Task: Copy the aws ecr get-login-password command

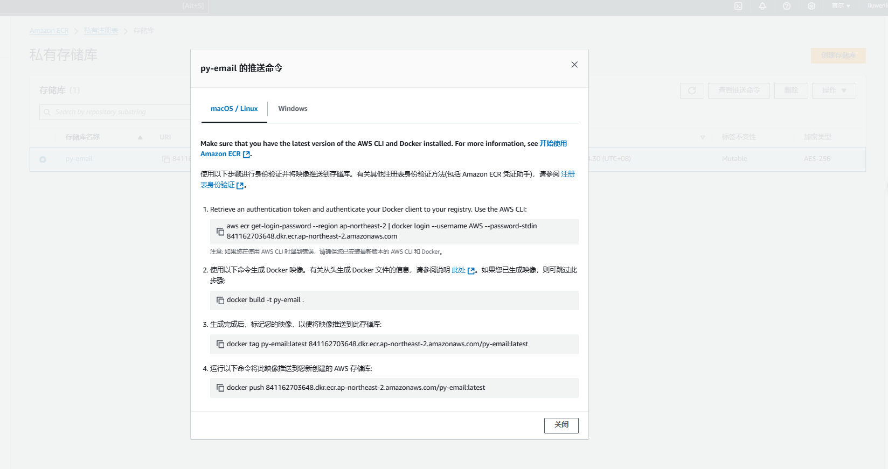Action: 220,232
